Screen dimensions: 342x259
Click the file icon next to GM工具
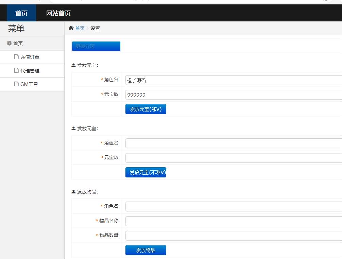(x=16, y=84)
